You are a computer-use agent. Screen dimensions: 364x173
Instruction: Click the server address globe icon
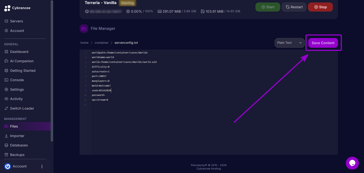87,11
